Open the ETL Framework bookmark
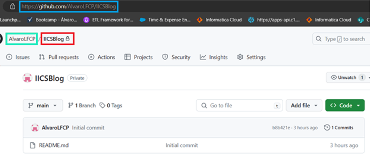The image size is (370, 161). 109,20
